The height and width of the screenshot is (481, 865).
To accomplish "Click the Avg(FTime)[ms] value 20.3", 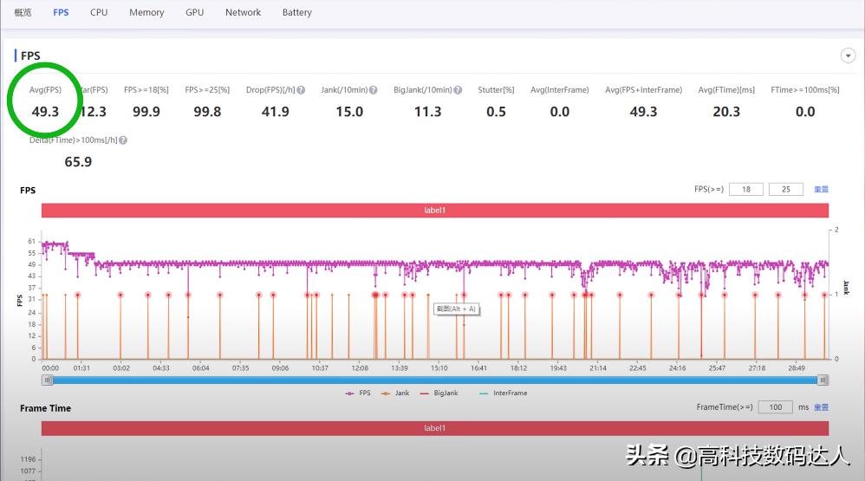I will (726, 112).
